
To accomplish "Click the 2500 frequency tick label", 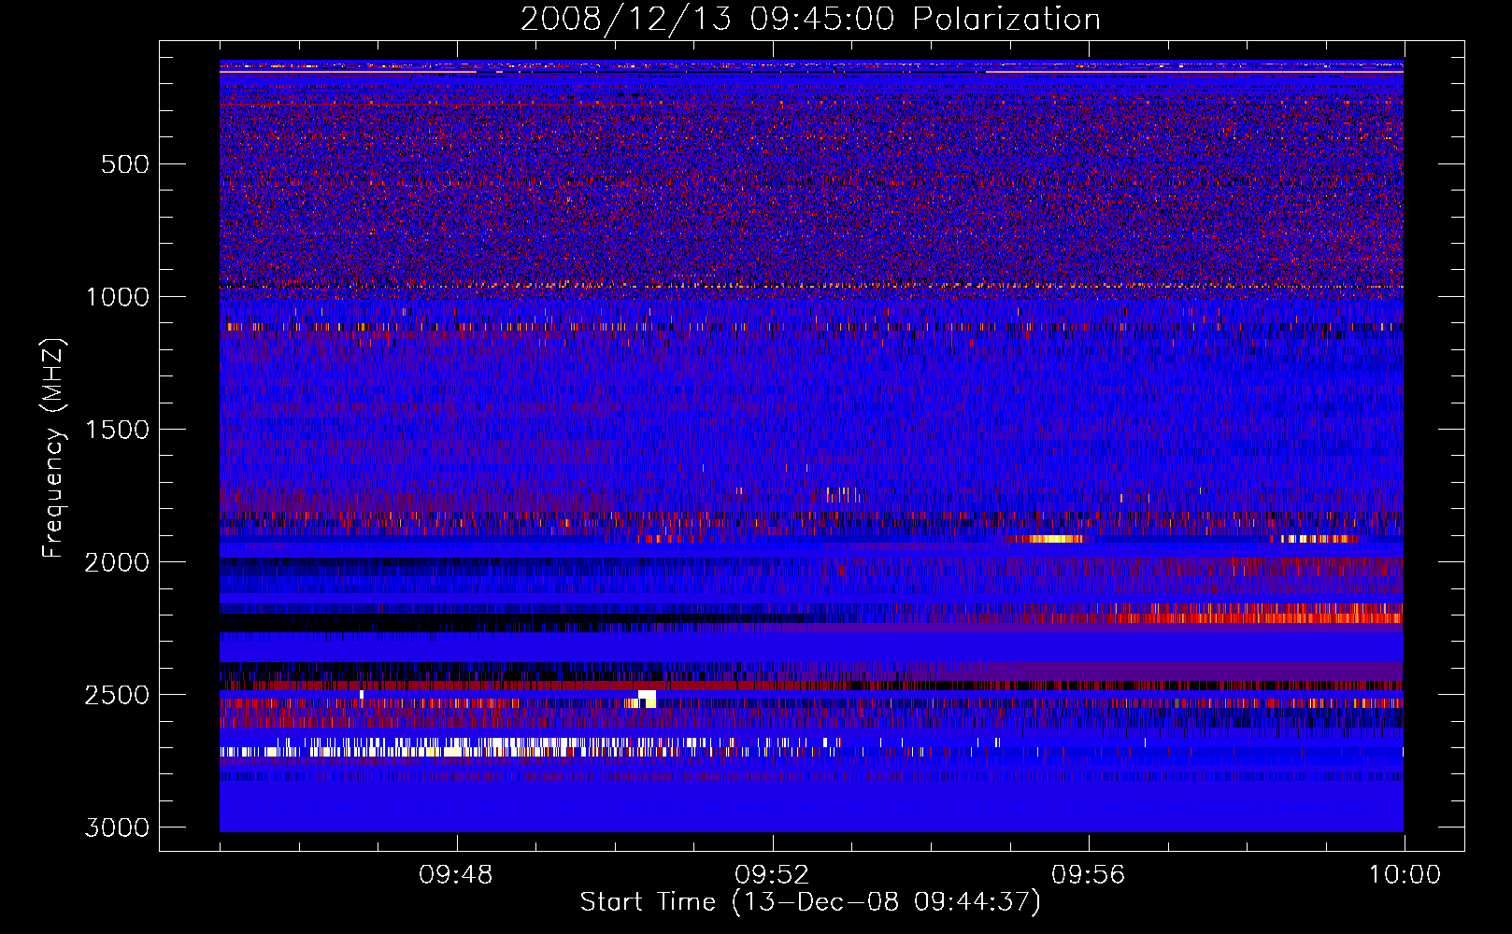I will coord(118,695).
